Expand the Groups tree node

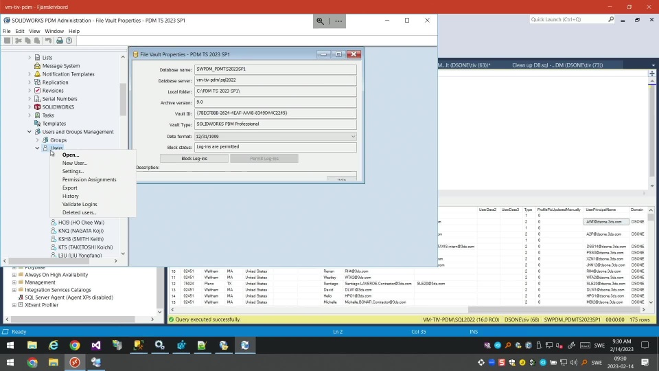[38, 140]
